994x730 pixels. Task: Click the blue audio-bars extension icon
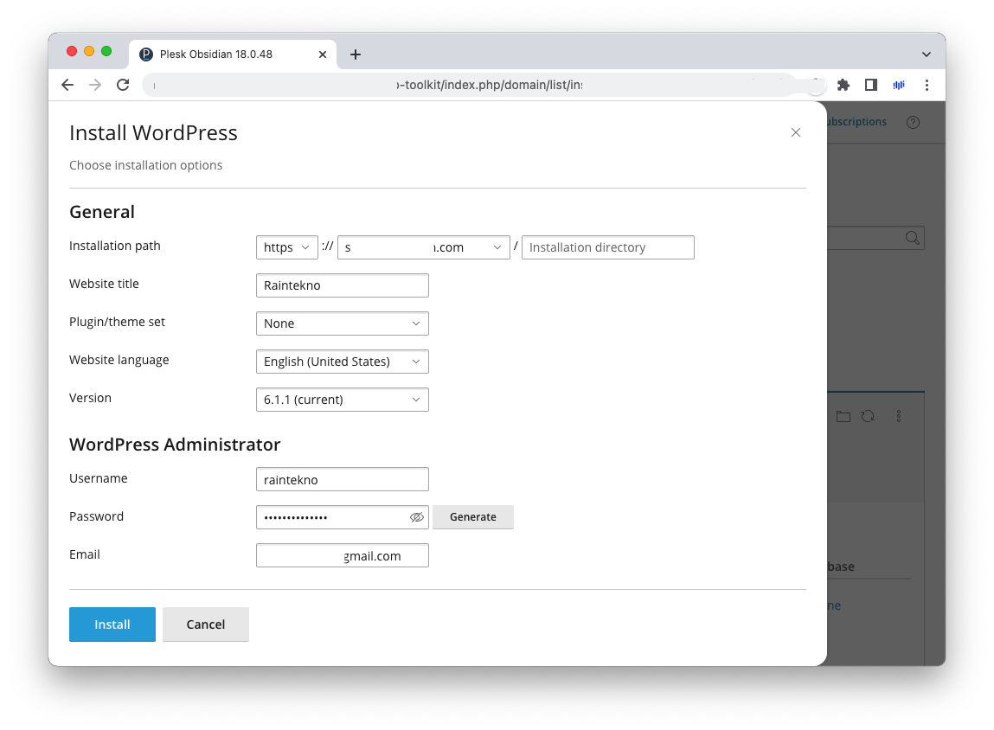click(899, 85)
